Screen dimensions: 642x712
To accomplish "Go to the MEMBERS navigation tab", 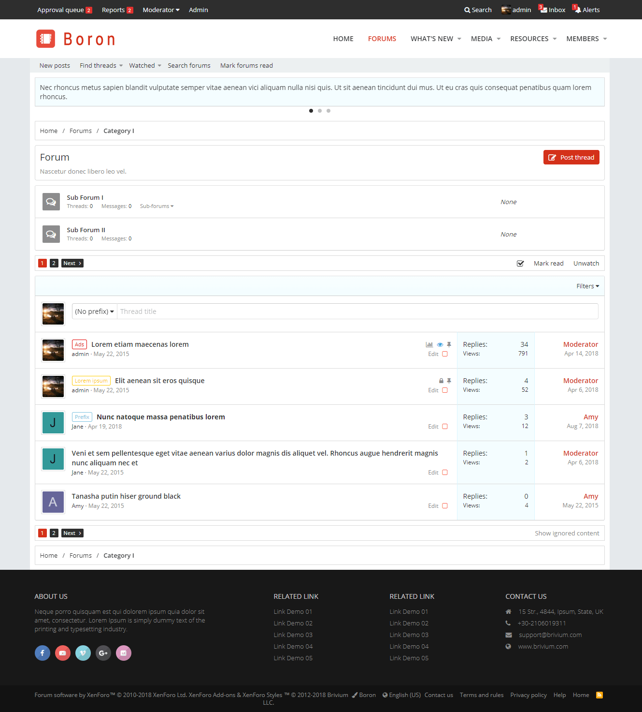I will [582, 39].
